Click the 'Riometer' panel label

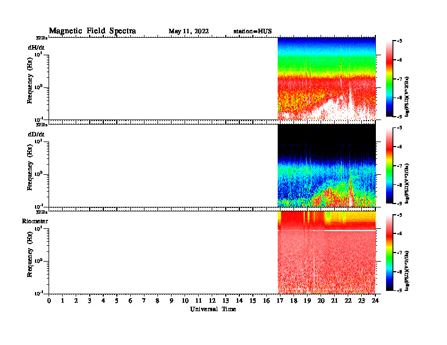35,221
